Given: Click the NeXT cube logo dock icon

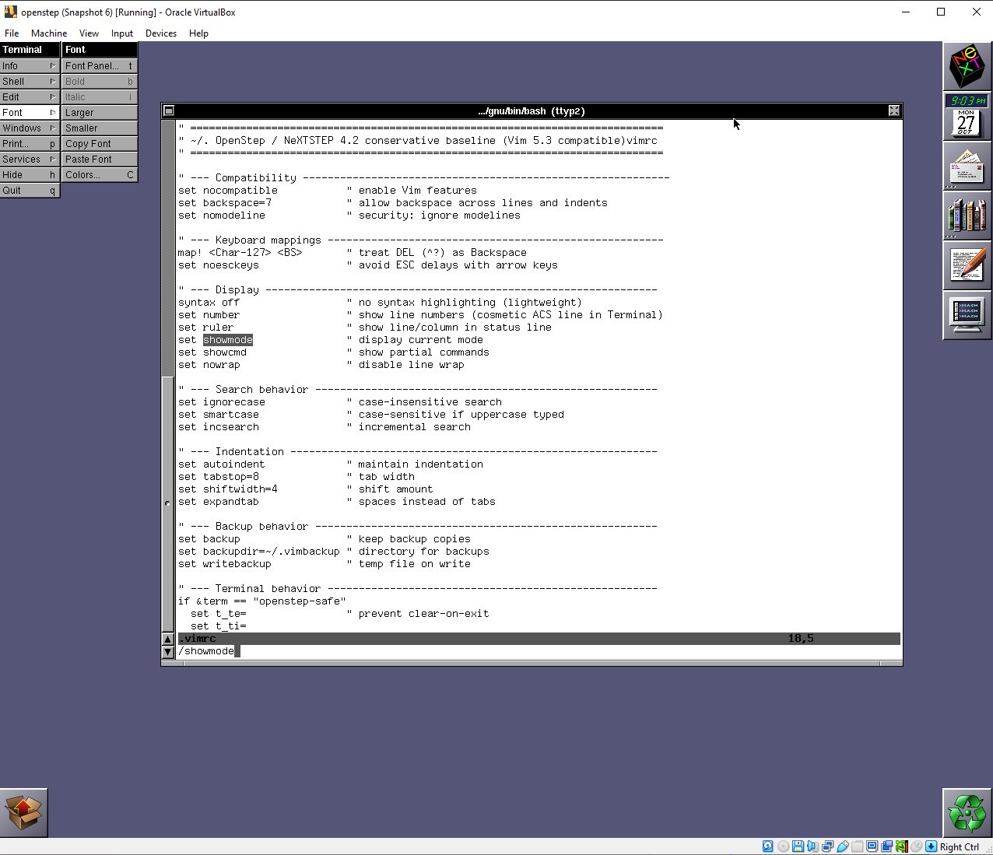Looking at the screenshot, I should 967,67.
